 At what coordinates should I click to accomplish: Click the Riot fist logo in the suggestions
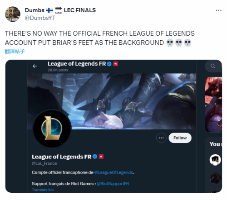coord(215,160)
